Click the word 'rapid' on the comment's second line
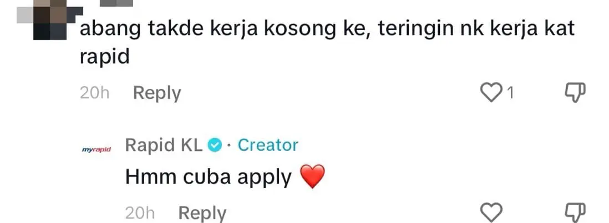This screenshot has height=223, width=609. (x=105, y=57)
